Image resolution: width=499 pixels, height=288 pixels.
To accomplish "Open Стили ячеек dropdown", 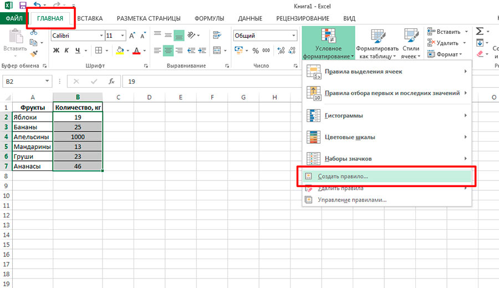I will pyautogui.click(x=411, y=43).
